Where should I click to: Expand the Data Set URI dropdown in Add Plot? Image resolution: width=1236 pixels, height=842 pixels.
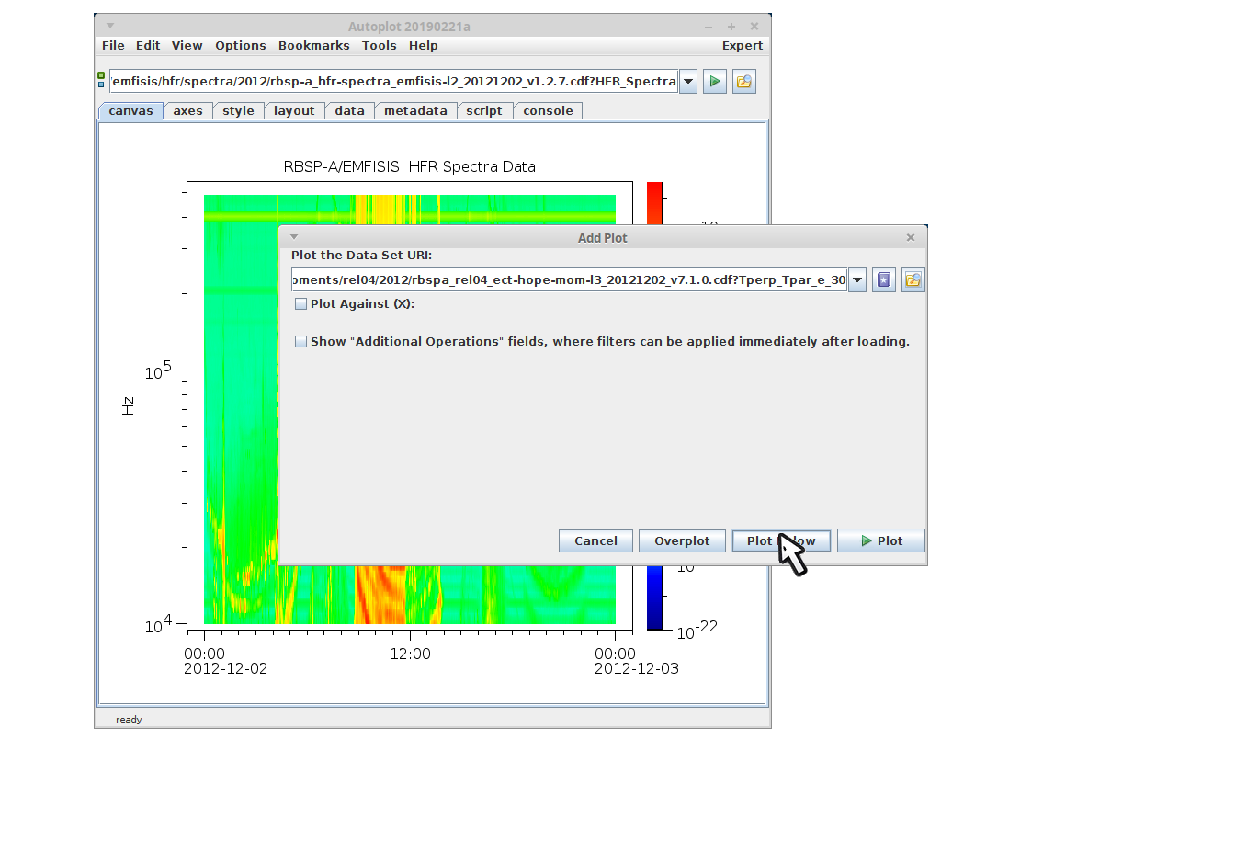tap(857, 280)
